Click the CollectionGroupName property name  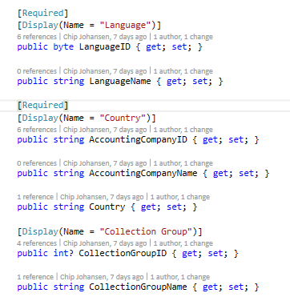(138, 287)
